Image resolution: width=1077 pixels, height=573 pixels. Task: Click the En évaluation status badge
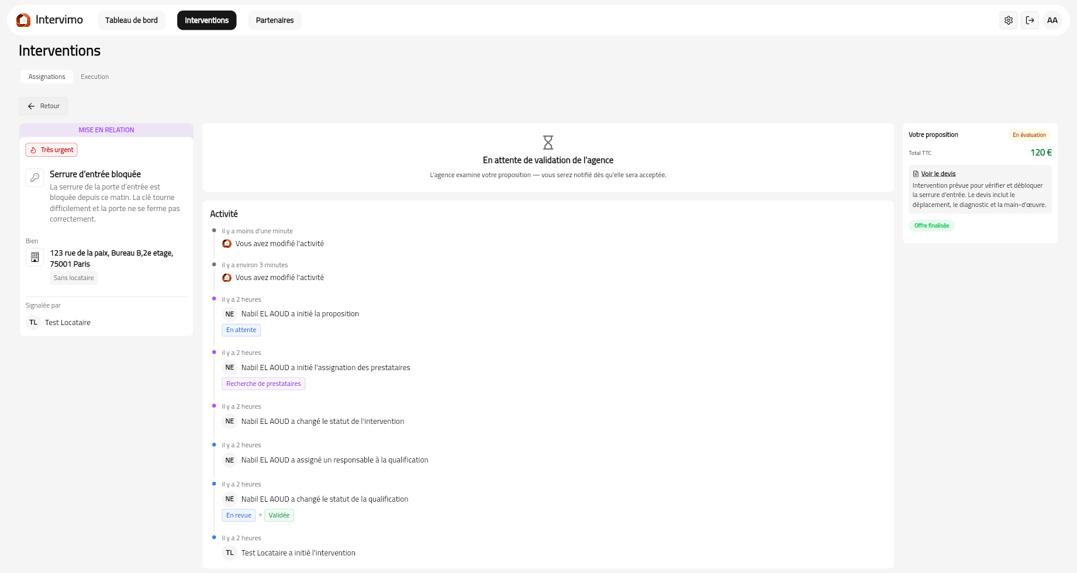(1029, 135)
